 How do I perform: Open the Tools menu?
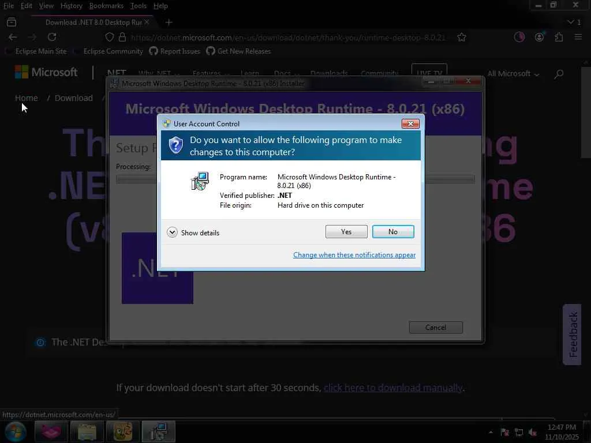click(139, 6)
